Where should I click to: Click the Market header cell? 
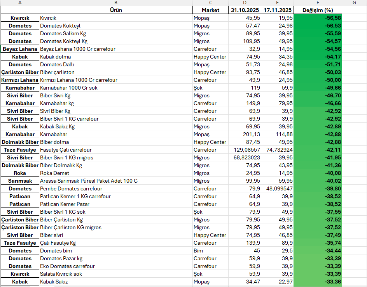point(210,10)
